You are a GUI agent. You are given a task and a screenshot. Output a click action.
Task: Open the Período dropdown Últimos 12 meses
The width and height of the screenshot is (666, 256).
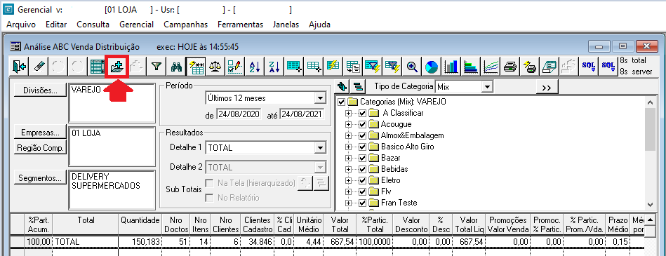click(x=319, y=98)
